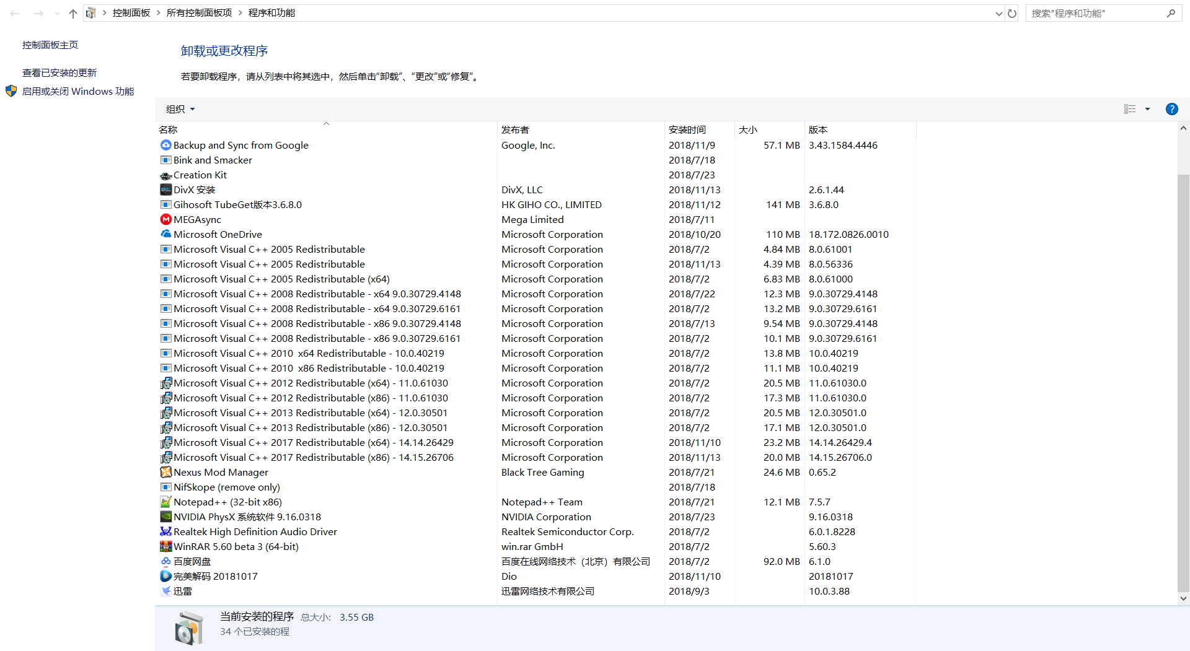Click the search magnifier icon

tap(1171, 13)
